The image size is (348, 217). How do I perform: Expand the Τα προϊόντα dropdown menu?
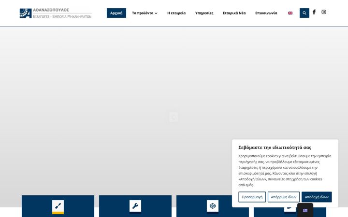click(x=145, y=13)
